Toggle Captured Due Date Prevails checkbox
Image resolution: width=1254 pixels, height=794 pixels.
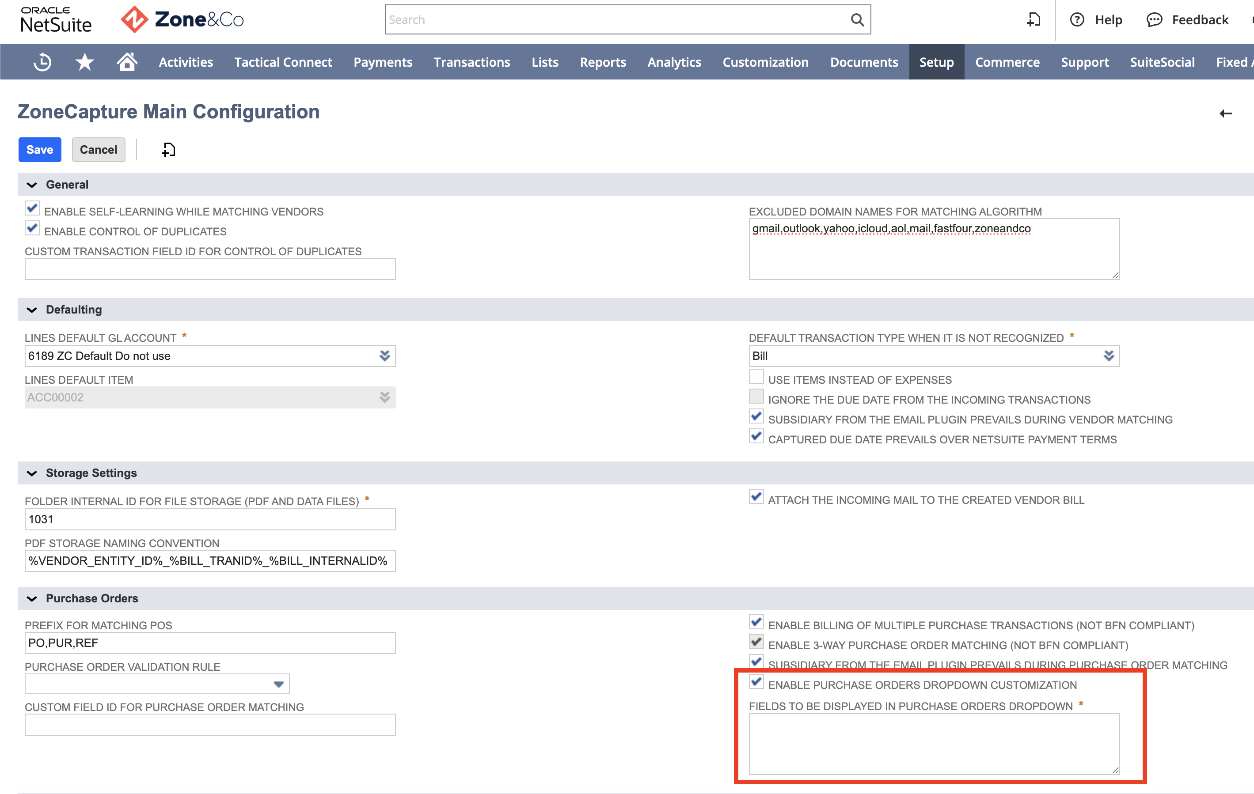(756, 436)
